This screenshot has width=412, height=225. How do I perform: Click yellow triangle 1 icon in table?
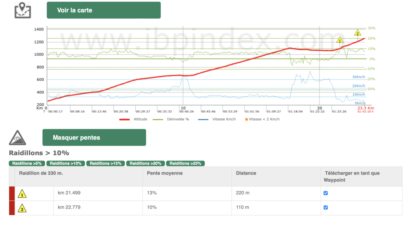click(x=23, y=194)
